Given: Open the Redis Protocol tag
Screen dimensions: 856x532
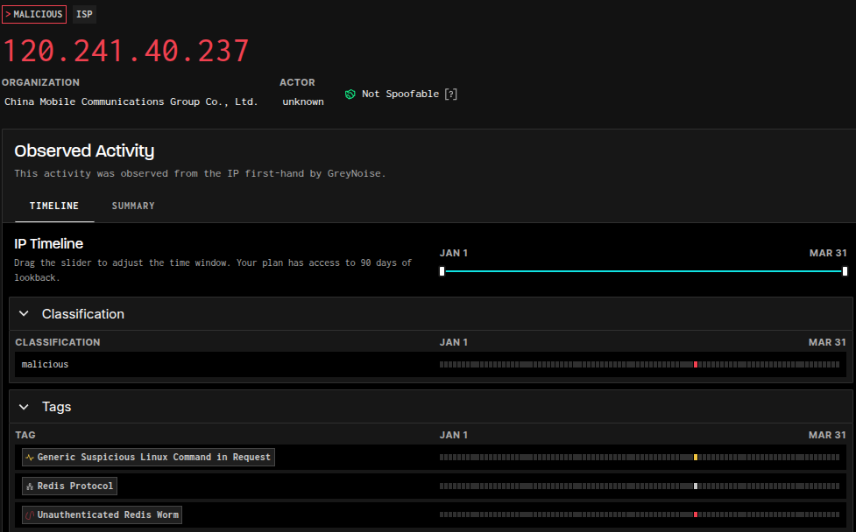Looking at the screenshot, I should point(74,486).
